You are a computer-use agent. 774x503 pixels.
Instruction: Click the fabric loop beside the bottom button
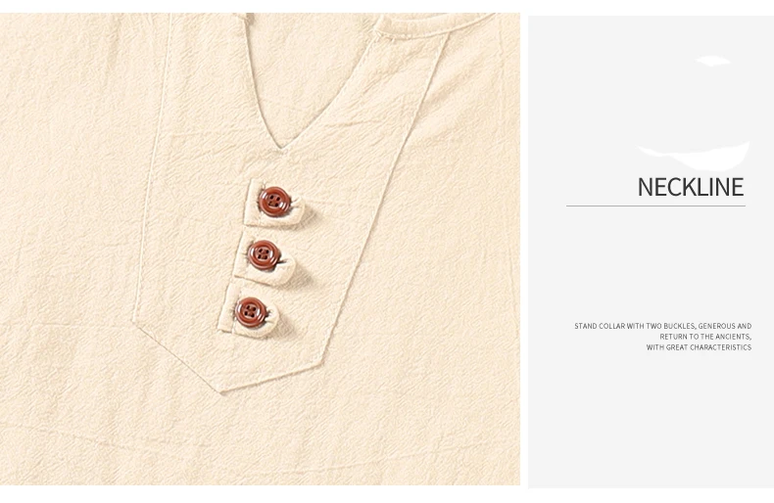pyautogui.click(x=271, y=323)
